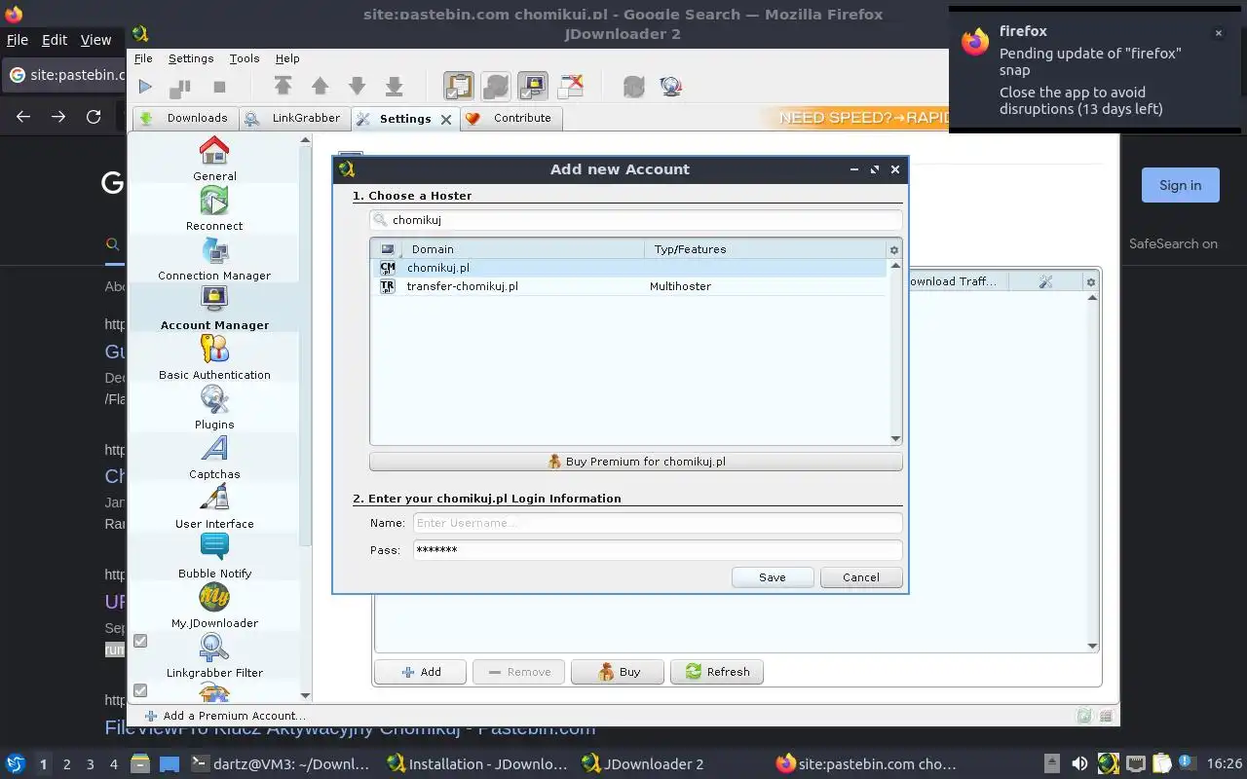1247x779 pixels.
Task: Click Domain column header
Action: coord(521,249)
